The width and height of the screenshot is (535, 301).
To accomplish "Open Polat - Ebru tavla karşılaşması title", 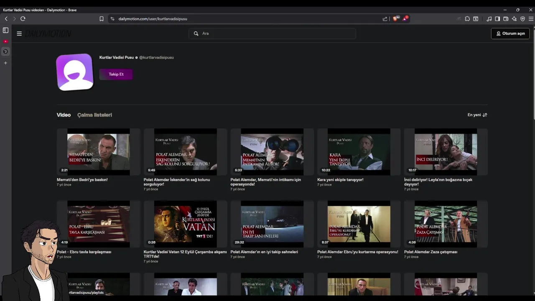I will 84,252.
